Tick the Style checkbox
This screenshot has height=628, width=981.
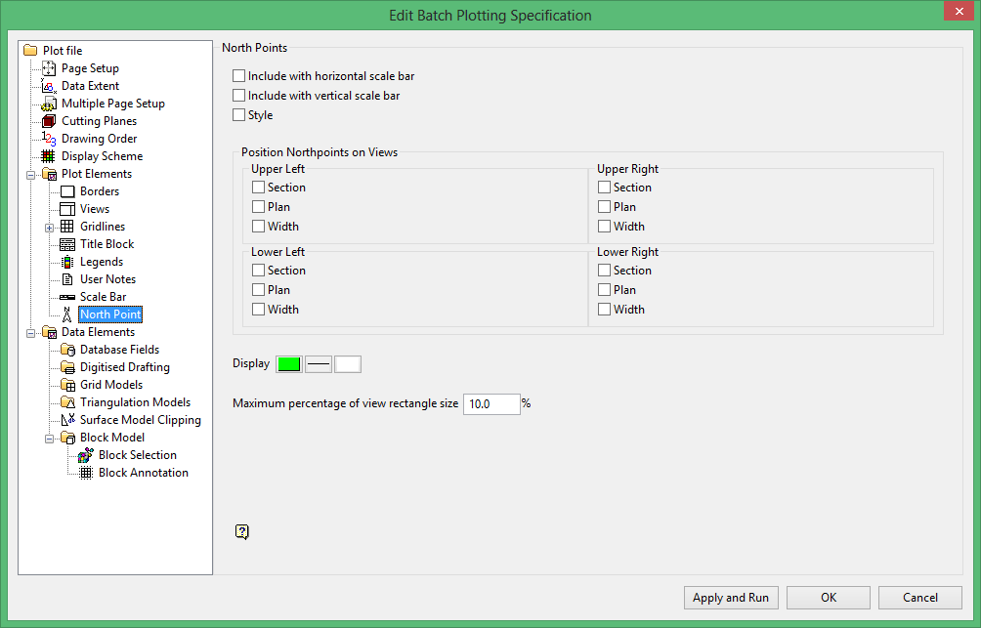click(x=239, y=115)
